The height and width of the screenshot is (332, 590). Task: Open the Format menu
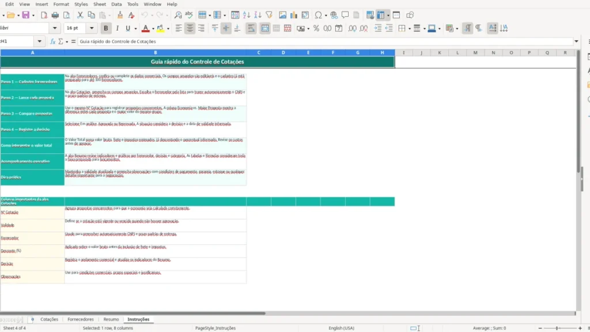tap(61, 4)
